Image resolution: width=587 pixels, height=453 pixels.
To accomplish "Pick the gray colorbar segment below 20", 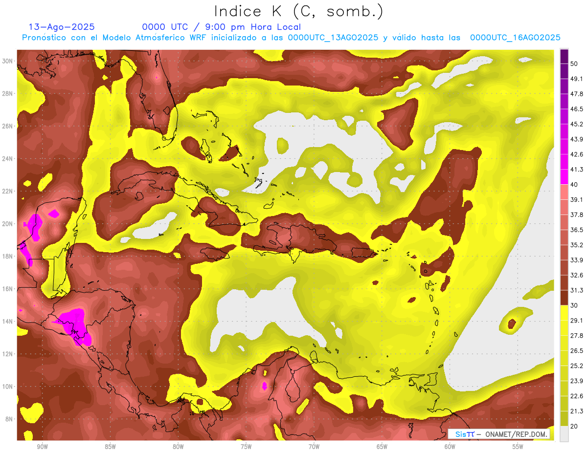I will click(x=564, y=434).
